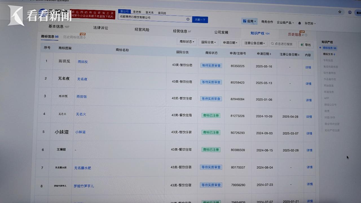Open 详情 for trademark 85350225

(308, 67)
